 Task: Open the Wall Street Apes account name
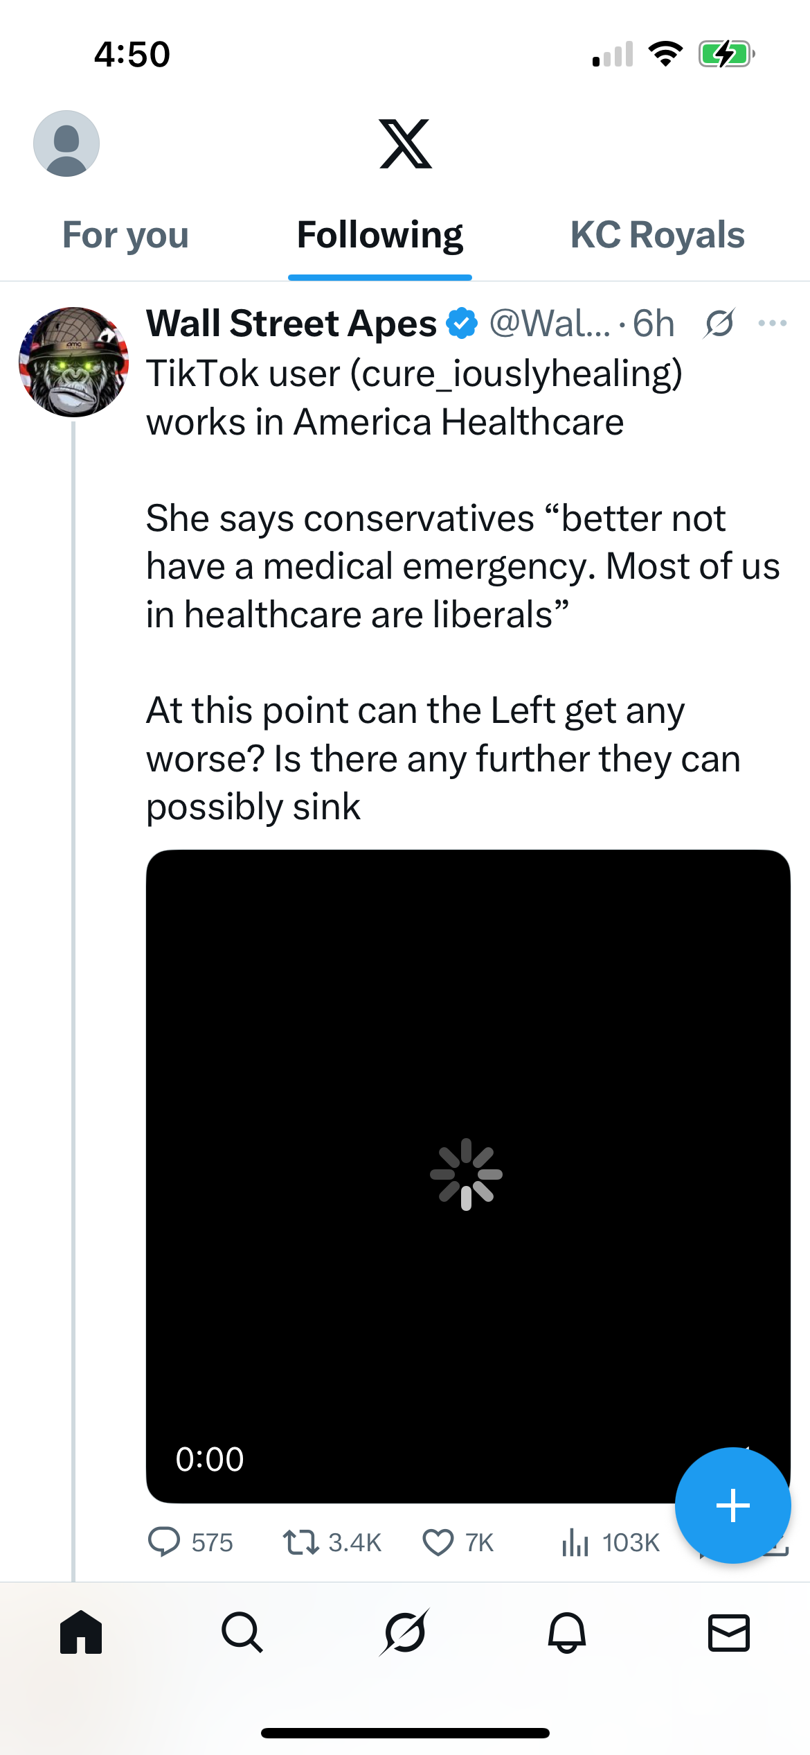coord(291,324)
